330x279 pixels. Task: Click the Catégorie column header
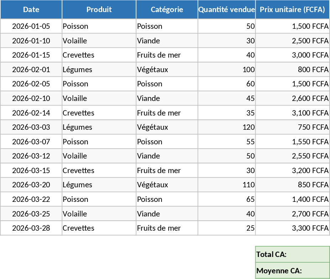167,10
